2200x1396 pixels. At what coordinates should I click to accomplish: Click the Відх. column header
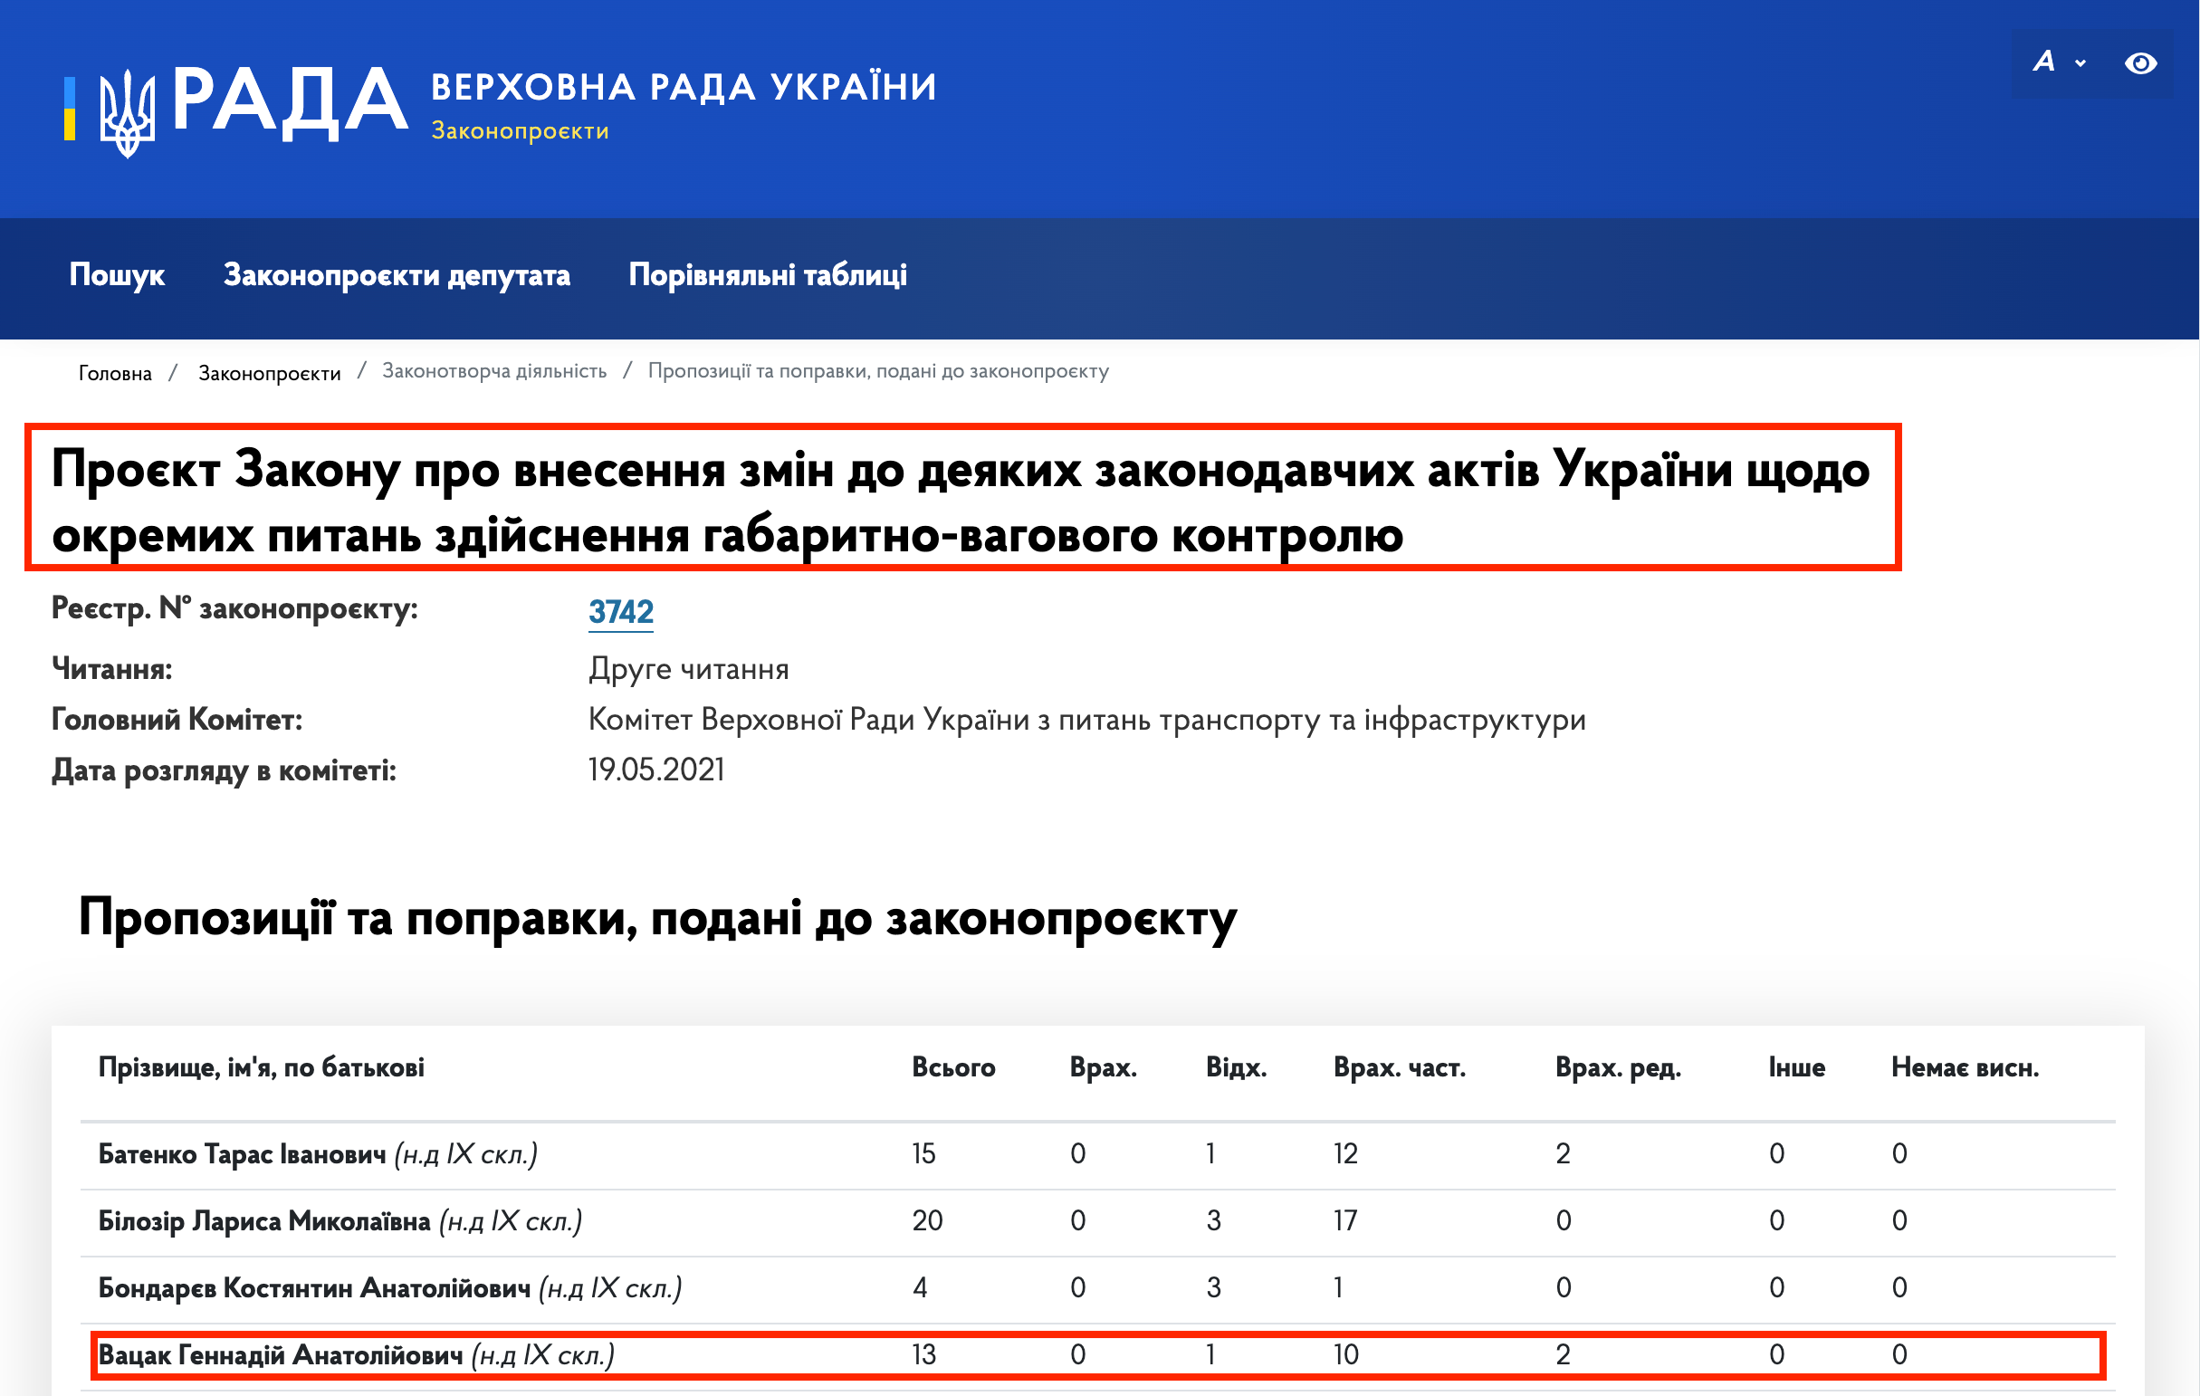[x=1236, y=1067]
